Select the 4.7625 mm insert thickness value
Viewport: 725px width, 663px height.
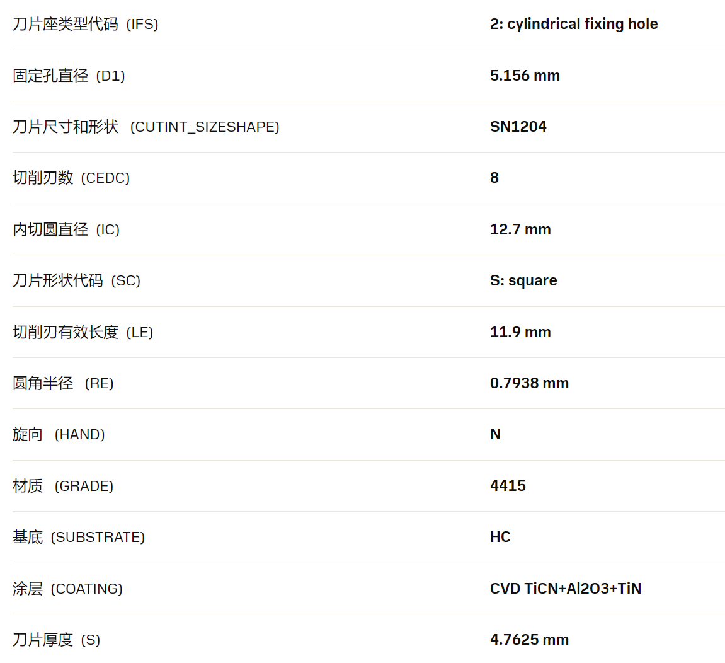[529, 640]
